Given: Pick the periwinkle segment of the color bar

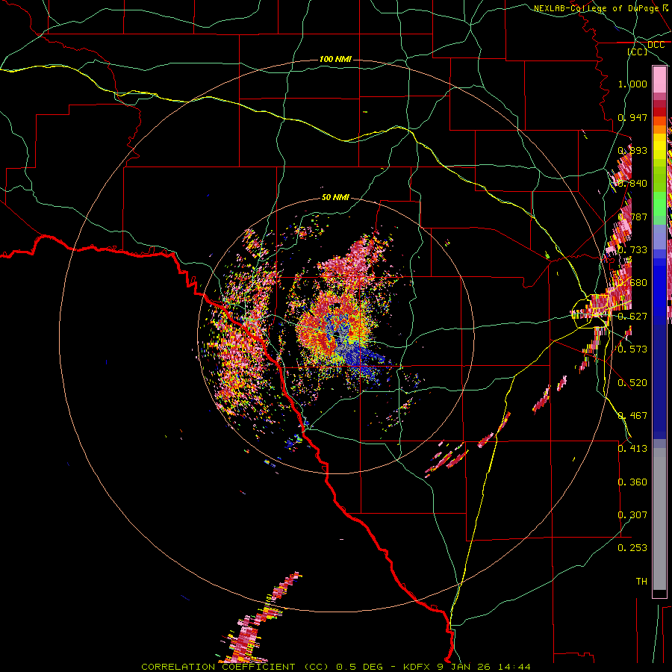Looking at the screenshot, I should coord(659,237).
